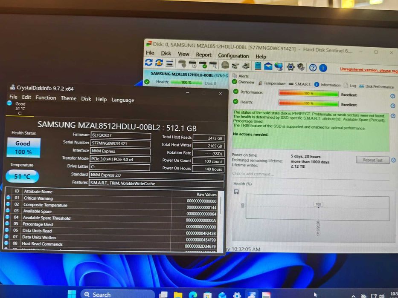This screenshot has width=398, height=298.
Task: Switch to the Log tab in Sentinel
Action: [350, 86]
